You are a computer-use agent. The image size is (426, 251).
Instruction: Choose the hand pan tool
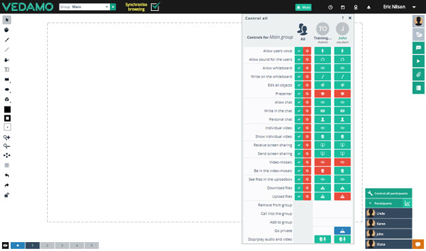click(x=7, y=30)
